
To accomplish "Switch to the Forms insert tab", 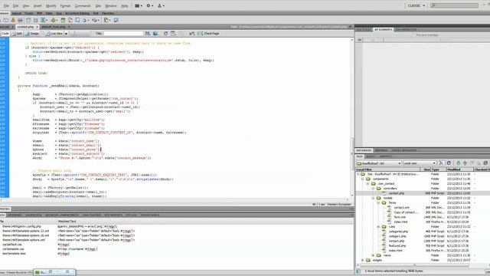I will pos(29,14).
